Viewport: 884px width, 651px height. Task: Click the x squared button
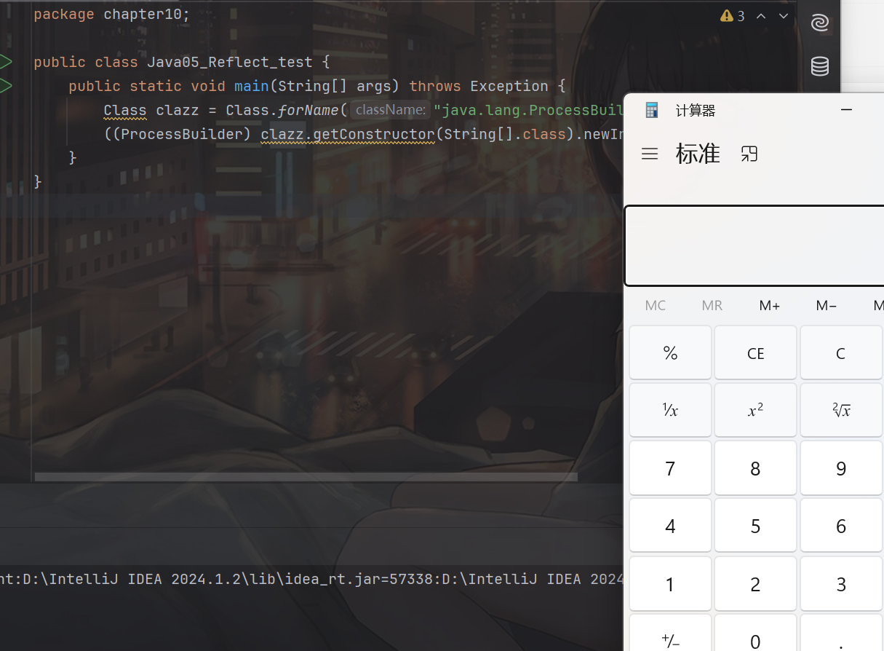tap(755, 411)
